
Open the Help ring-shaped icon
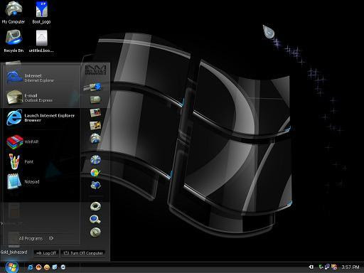tap(95, 206)
